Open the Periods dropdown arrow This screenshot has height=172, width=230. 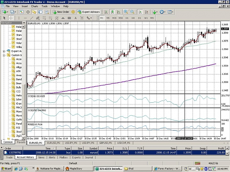point(165,12)
